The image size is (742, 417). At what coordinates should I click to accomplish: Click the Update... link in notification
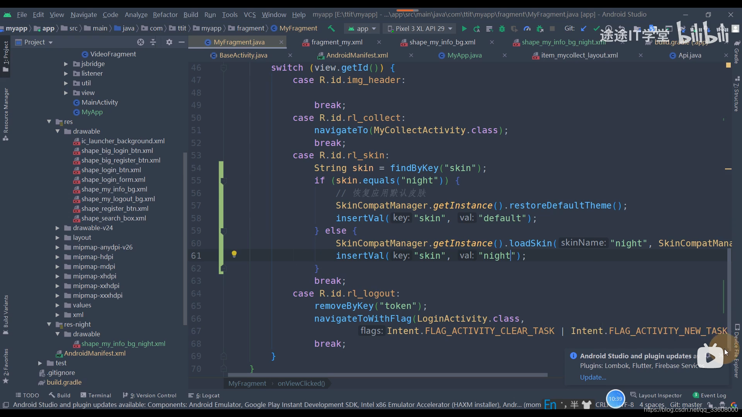593,377
